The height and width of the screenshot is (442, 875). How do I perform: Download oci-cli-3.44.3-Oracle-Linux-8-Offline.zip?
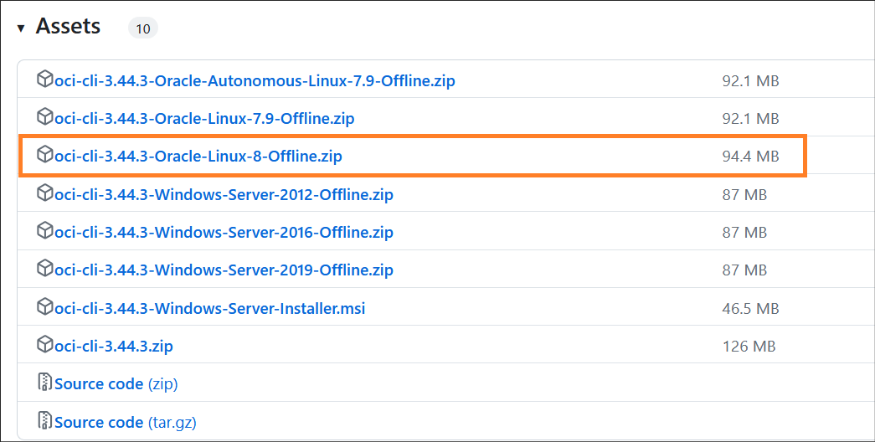198,157
